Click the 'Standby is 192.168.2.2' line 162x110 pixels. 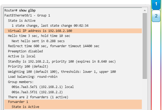(x=62, y=62)
